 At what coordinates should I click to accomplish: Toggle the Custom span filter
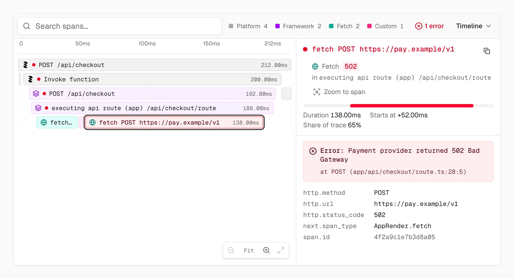pyautogui.click(x=385, y=26)
